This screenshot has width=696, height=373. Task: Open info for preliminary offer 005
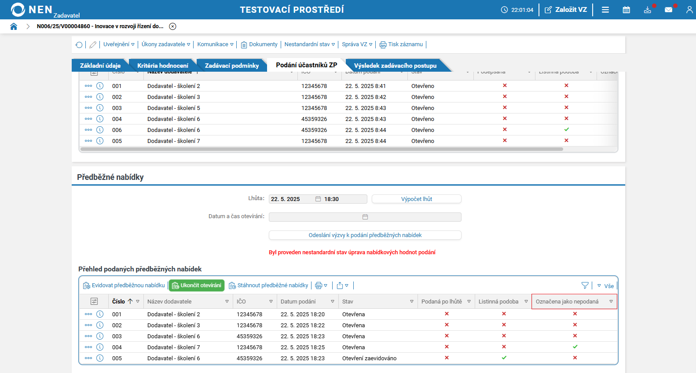click(100, 358)
